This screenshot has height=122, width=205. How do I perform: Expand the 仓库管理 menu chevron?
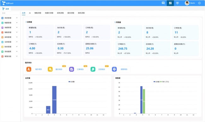17,42
